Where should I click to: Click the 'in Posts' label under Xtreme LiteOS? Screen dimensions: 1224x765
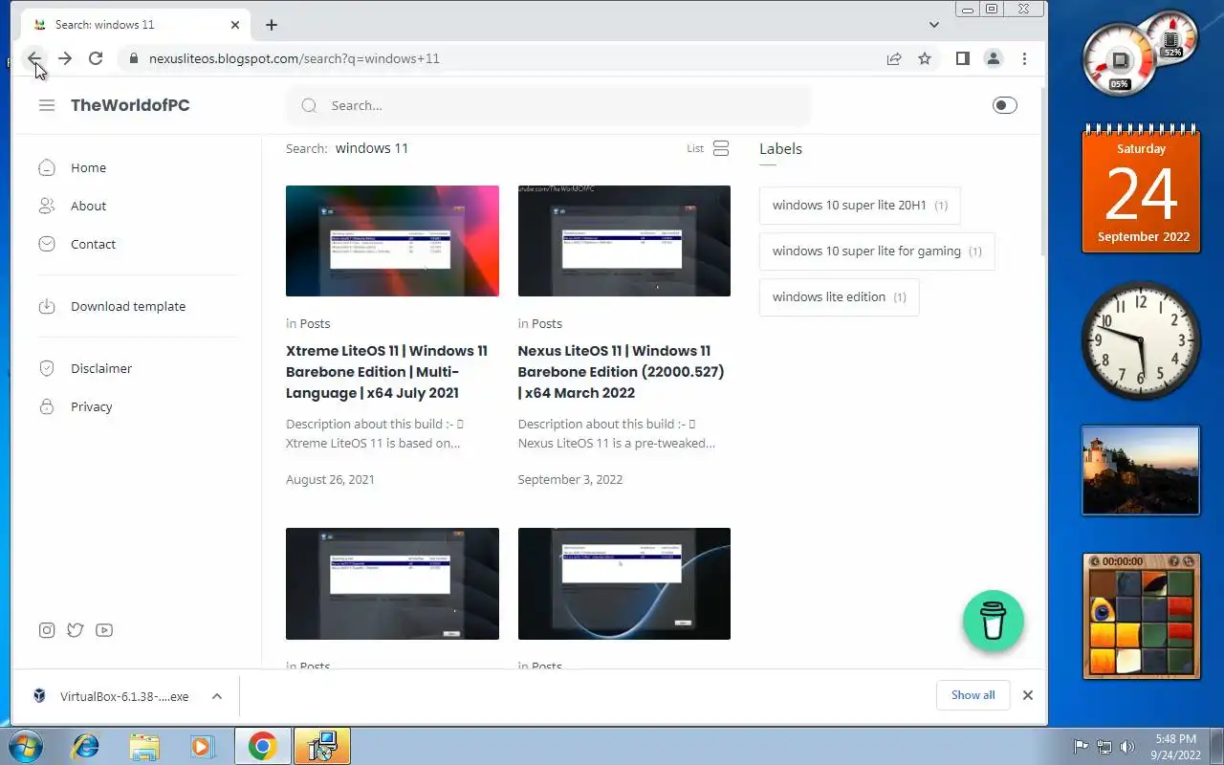308,323
